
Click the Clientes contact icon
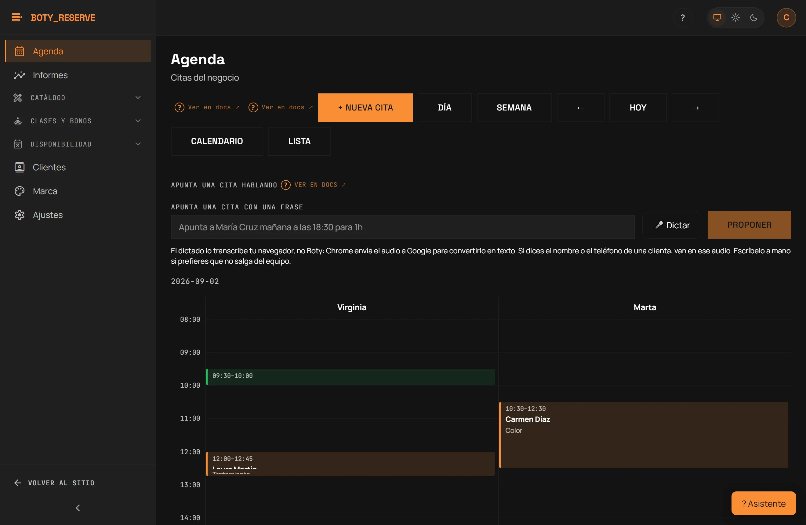[x=19, y=167]
